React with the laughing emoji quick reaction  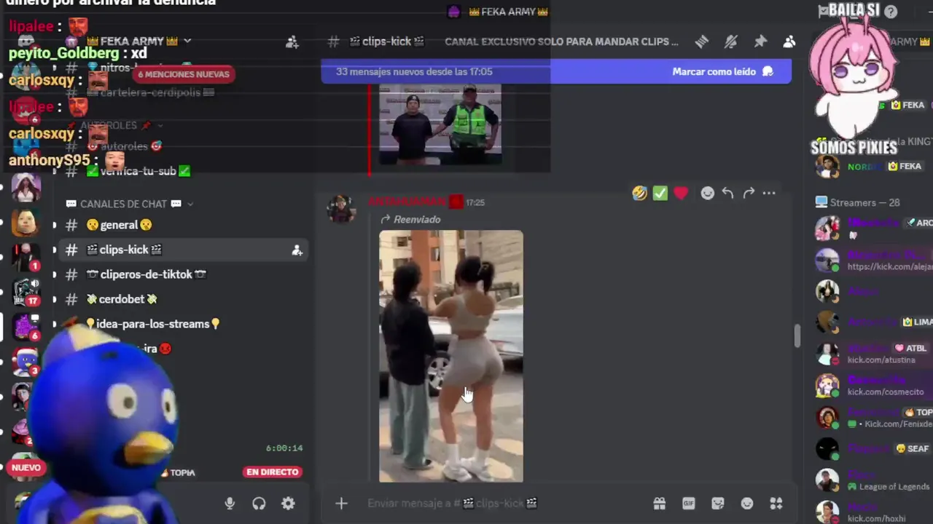pos(639,193)
